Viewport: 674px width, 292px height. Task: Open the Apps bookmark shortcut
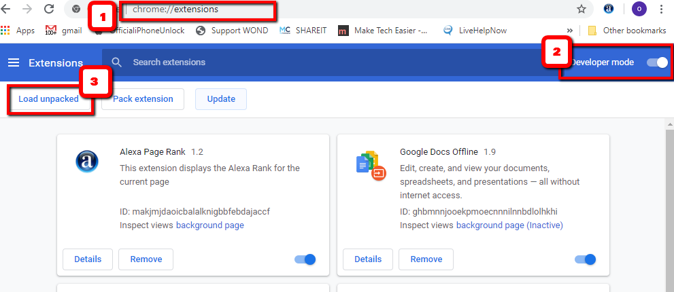pos(18,31)
